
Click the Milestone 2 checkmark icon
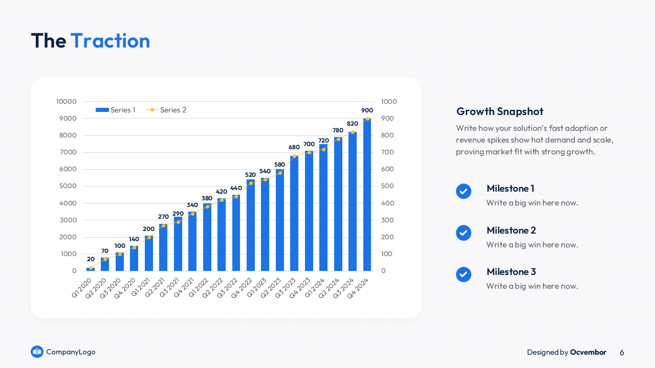pos(463,233)
